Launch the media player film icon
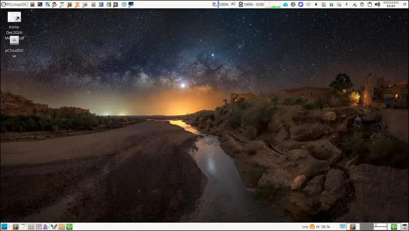The width and height of the screenshot is (409, 231). click(116, 5)
